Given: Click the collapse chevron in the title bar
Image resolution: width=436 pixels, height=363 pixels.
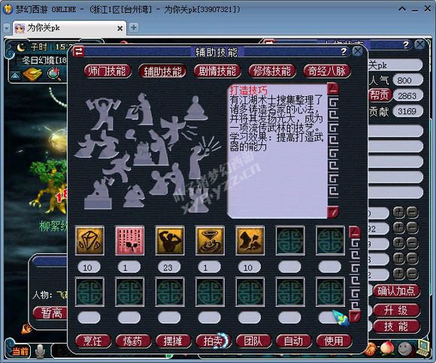Looking at the screenshot, I should point(402,9).
